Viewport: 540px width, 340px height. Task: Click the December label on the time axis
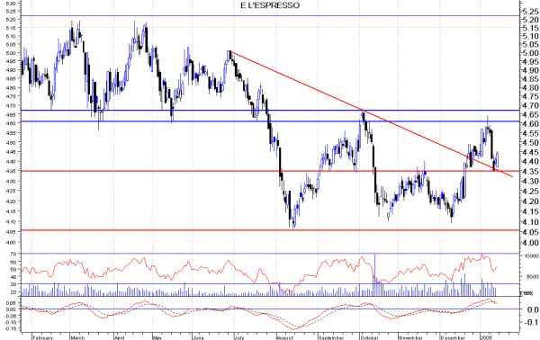tap(454, 337)
